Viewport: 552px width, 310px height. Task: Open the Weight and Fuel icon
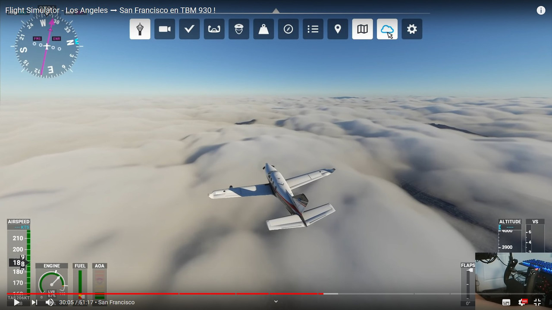point(263,29)
